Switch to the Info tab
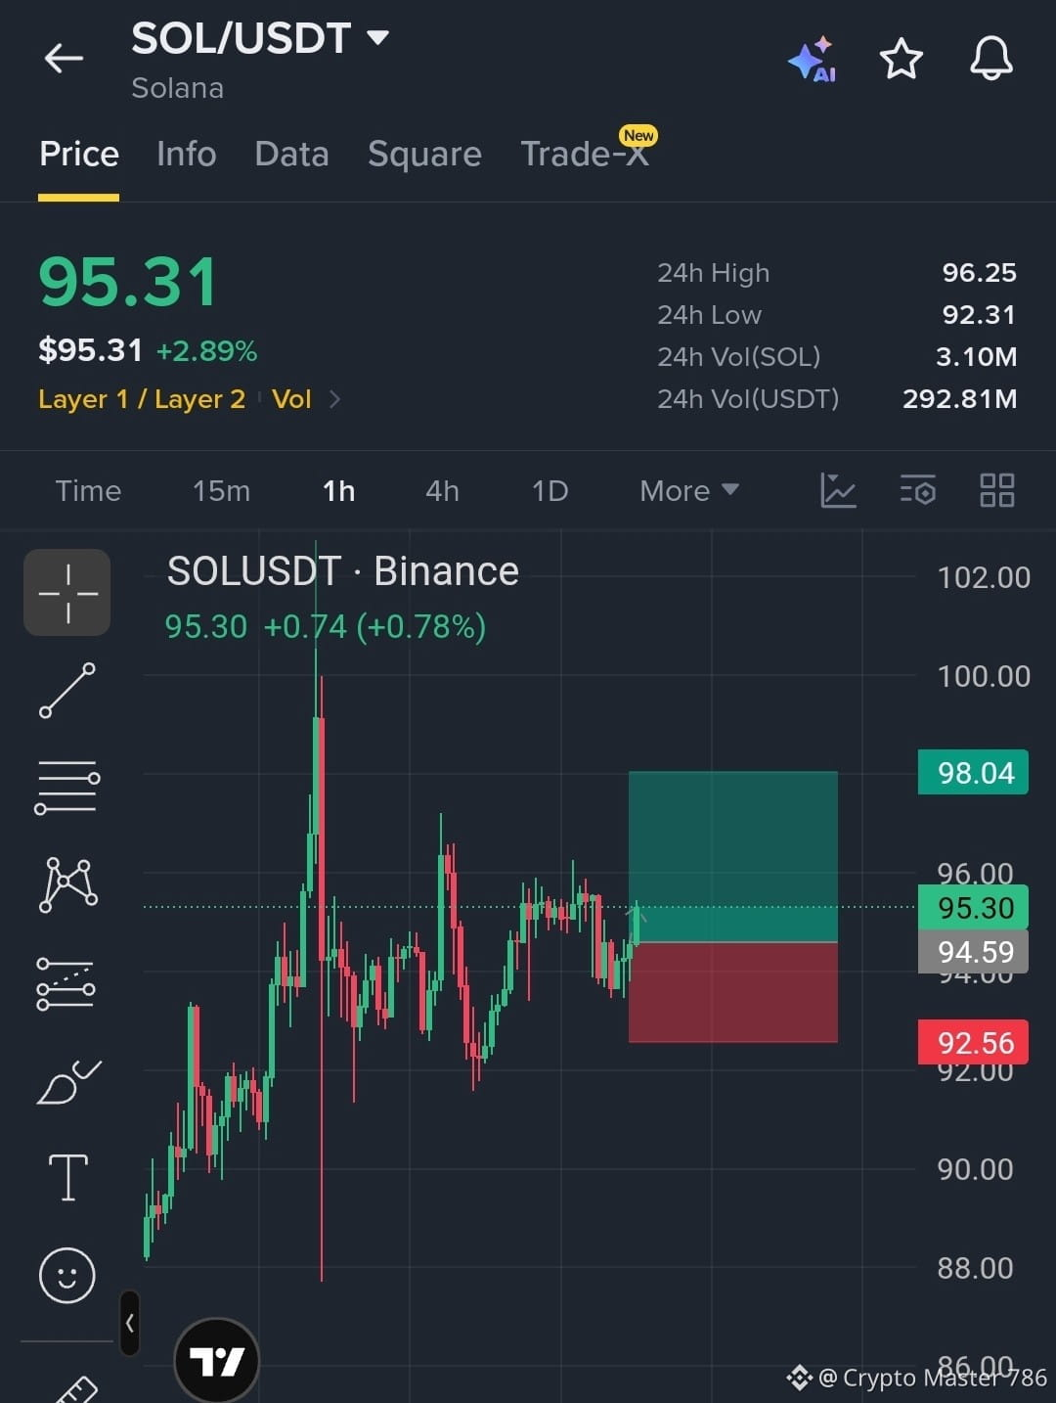Viewport: 1056px width, 1403px height. pyautogui.click(x=186, y=154)
